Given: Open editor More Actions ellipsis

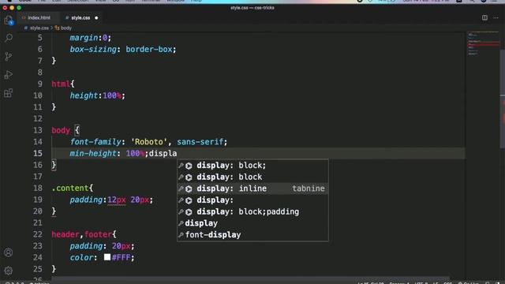Looking at the screenshot, I should tap(496, 17).
